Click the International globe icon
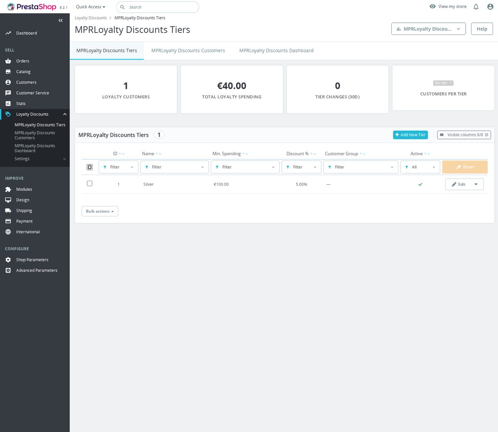Viewport: 498px width, 432px height. (8, 232)
